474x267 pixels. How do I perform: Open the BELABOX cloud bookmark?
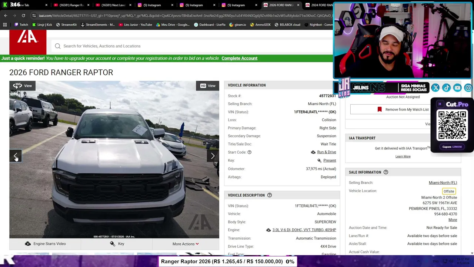(287, 25)
